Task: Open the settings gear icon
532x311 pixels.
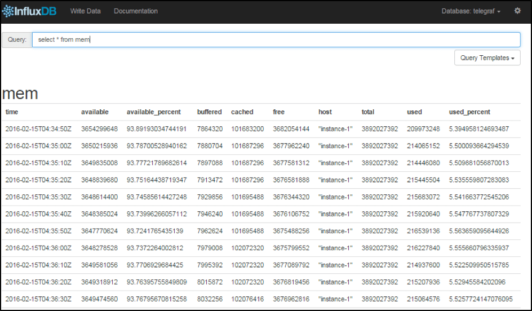Action: pos(517,11)
